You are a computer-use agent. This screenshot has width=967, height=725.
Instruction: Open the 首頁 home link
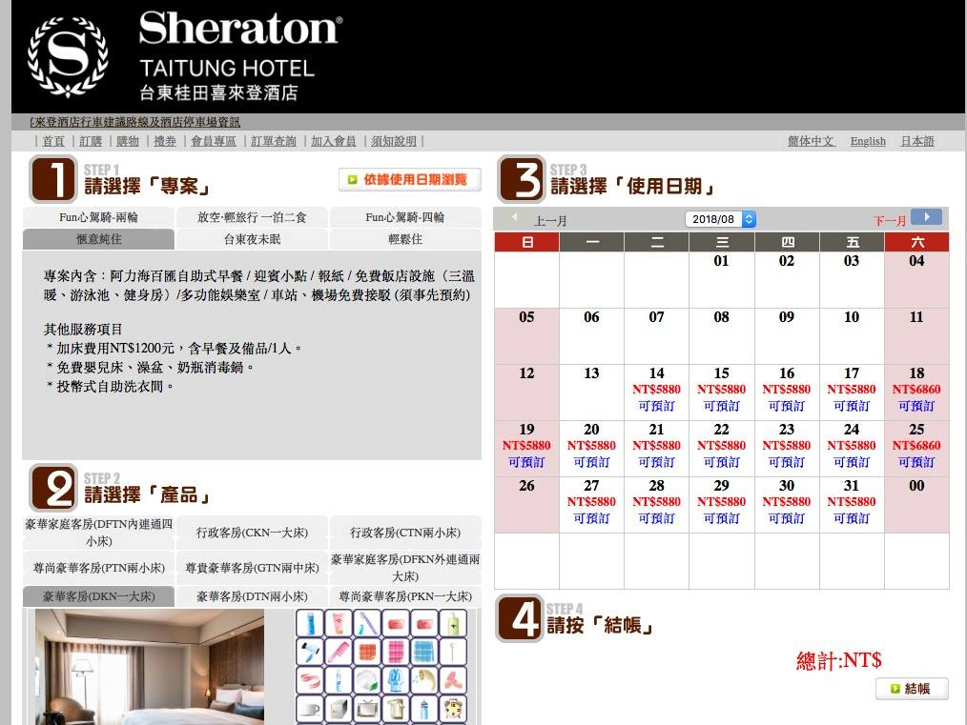pos(53,141)
